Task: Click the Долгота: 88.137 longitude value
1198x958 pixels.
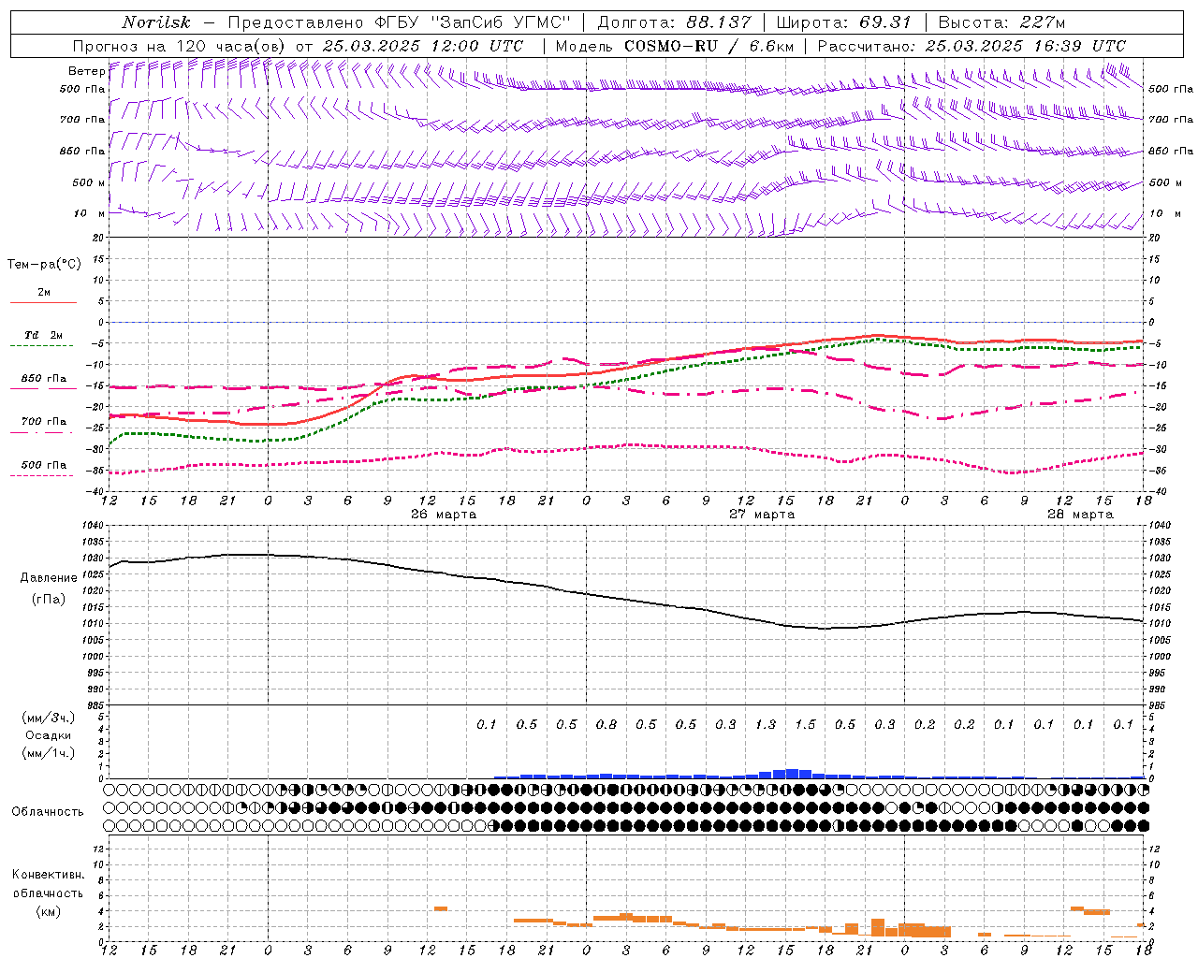Action: [x=674, y=22]
